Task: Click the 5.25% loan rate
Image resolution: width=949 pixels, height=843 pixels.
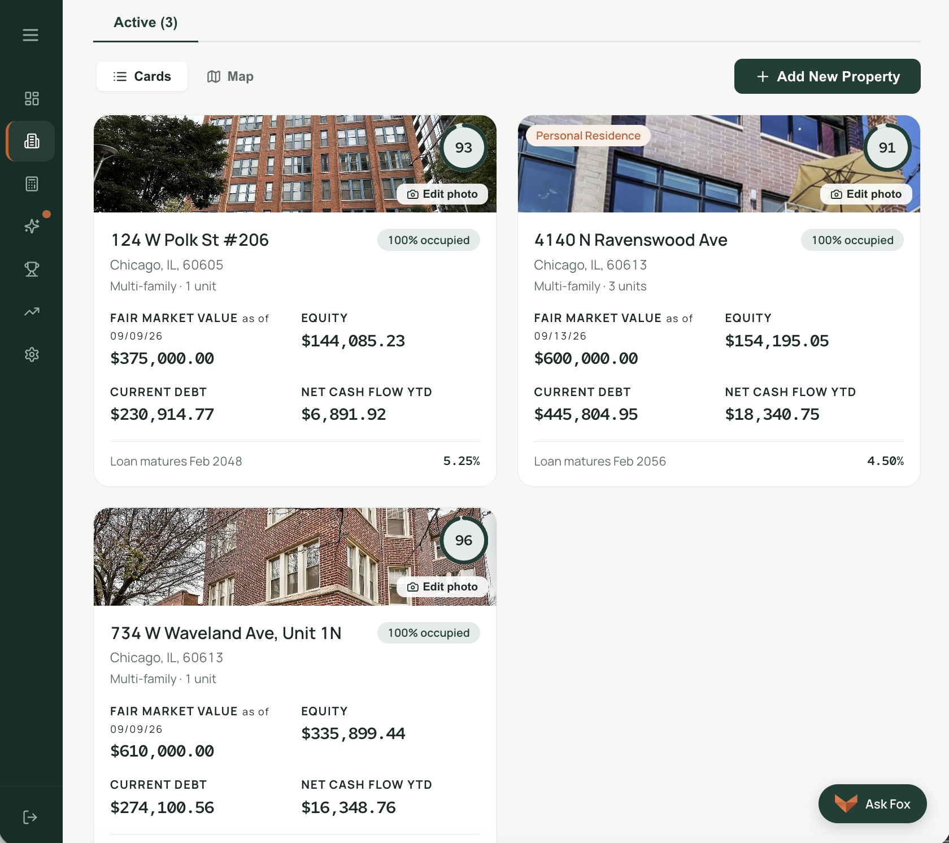Action: click(462, 461)
